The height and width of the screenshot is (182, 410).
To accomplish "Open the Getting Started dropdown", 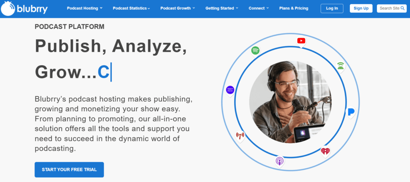I will (x=222, y=8).
